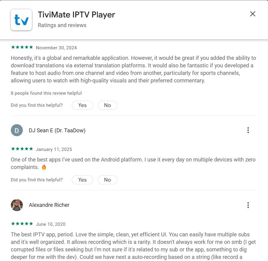Vote Yes on DJ Sean E's review
Viewport: 268px width, 261px height.
point(82,180)
